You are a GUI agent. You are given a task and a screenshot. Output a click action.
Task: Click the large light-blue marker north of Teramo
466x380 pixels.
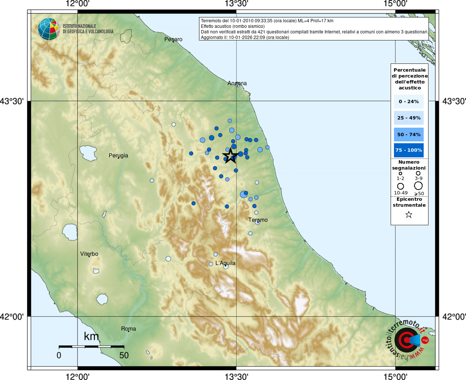pyautogui.click(x=243, y=194)
